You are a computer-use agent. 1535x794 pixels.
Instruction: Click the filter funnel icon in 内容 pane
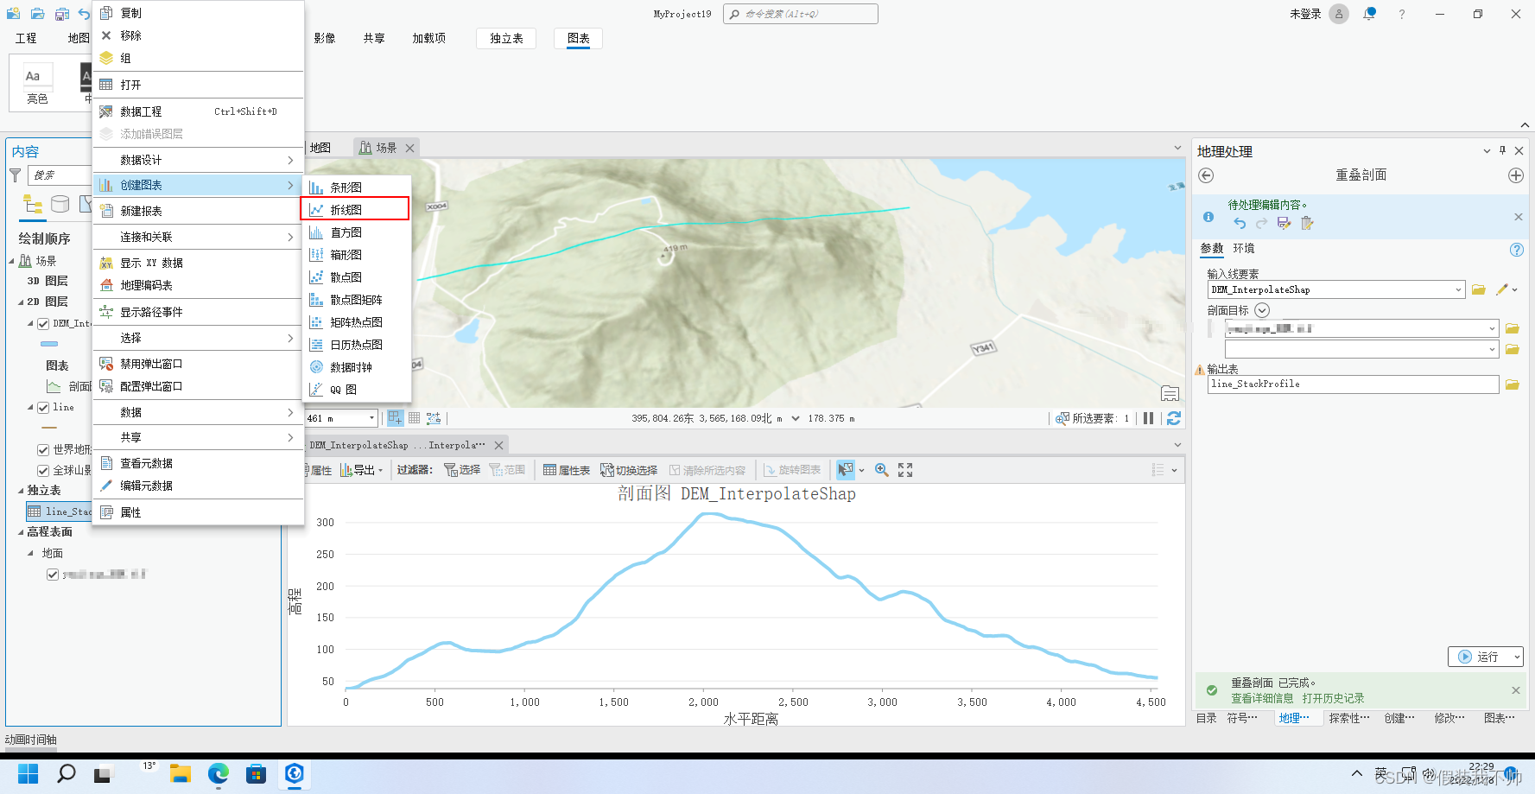tap(15, 175)
